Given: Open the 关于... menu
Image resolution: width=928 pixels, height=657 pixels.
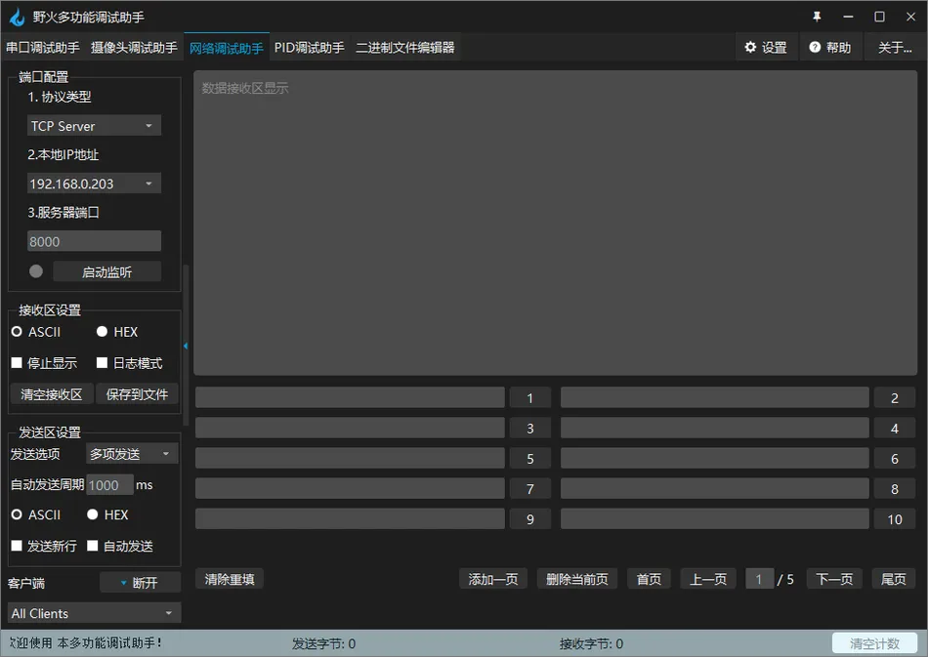Looking at the screenshot, I should (894, 47).
